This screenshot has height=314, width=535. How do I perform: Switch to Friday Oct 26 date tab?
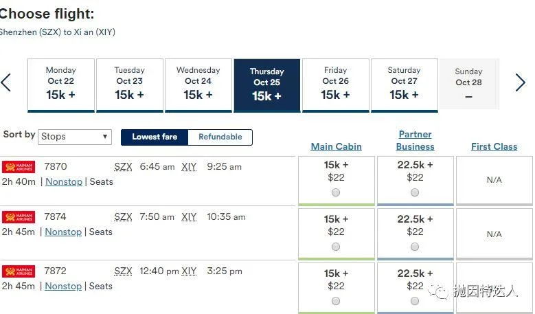point(335,85)
